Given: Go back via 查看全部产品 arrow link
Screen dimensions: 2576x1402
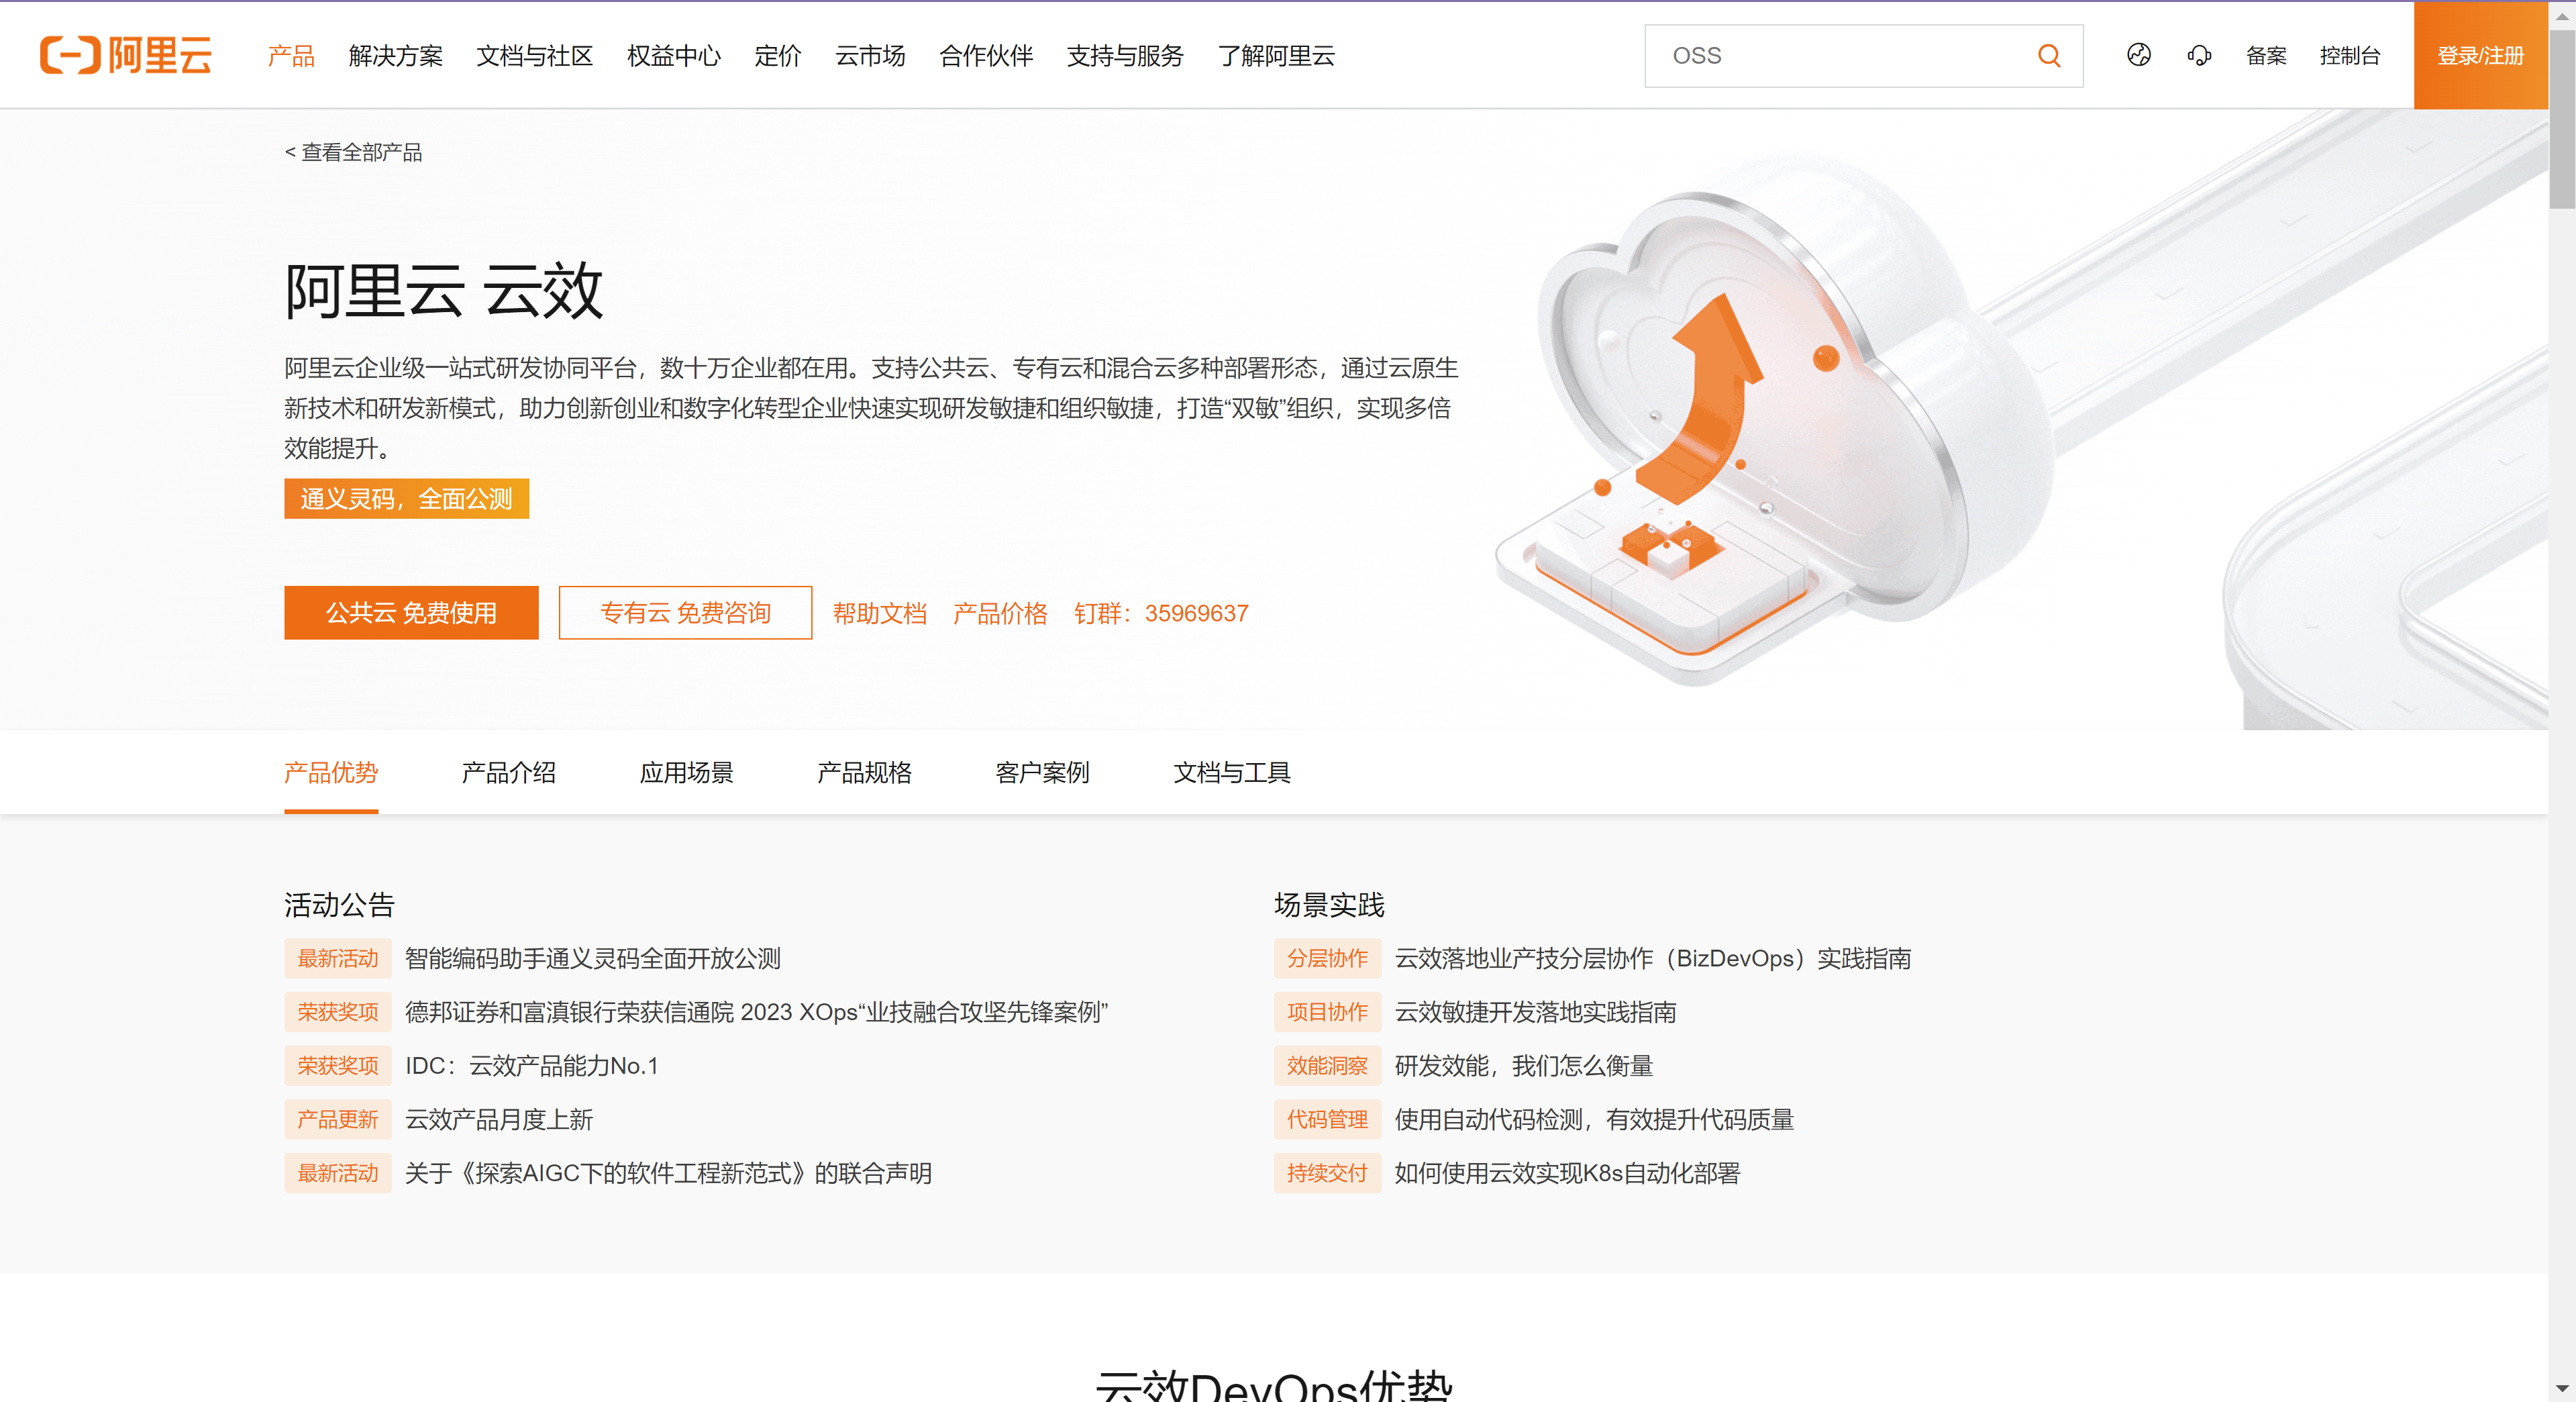Looking at the screenshot, I should coord(353,152).
